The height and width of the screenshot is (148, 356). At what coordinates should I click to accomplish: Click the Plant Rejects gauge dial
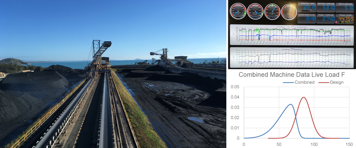pos(272,11)
